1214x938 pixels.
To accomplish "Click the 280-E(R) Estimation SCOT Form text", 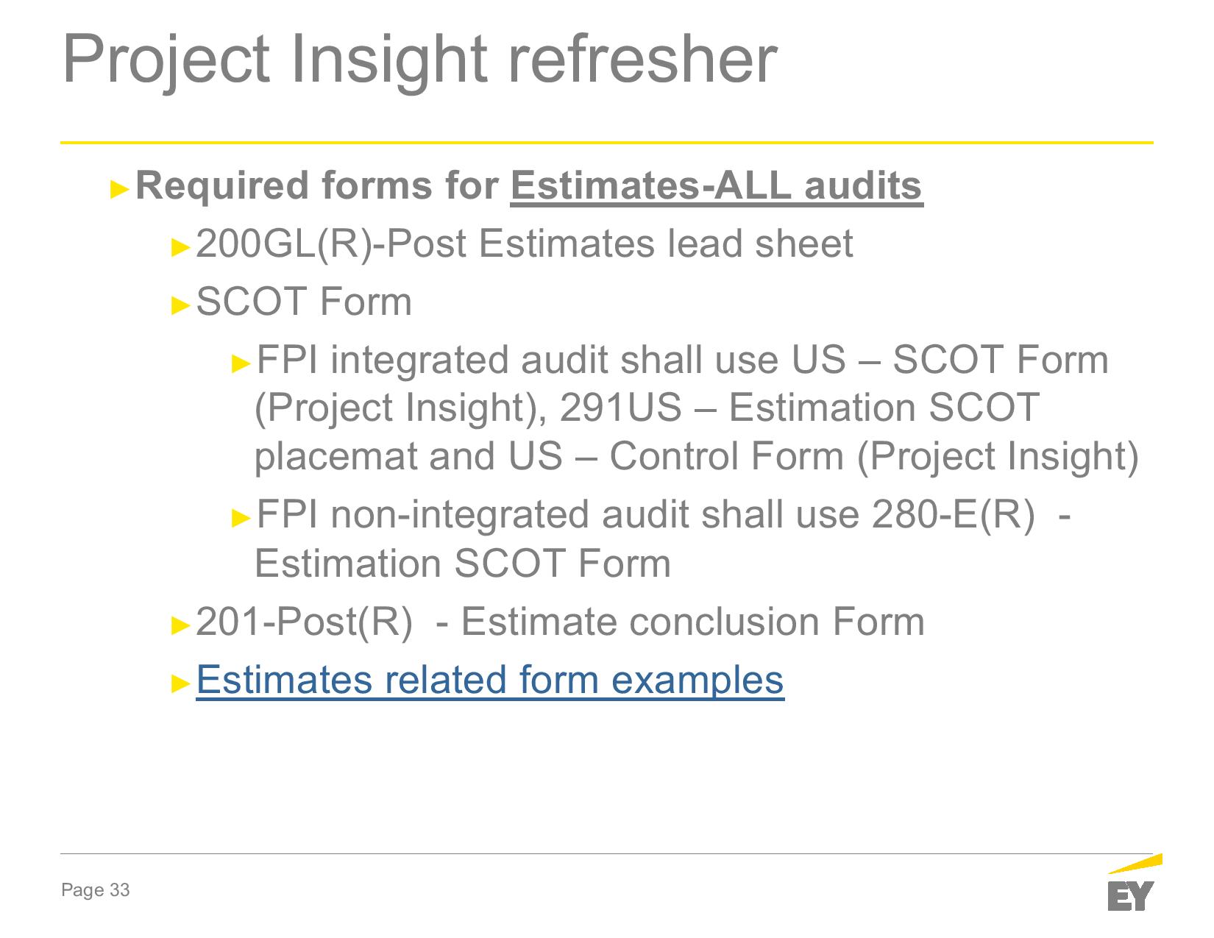I will tap(662, 539).
